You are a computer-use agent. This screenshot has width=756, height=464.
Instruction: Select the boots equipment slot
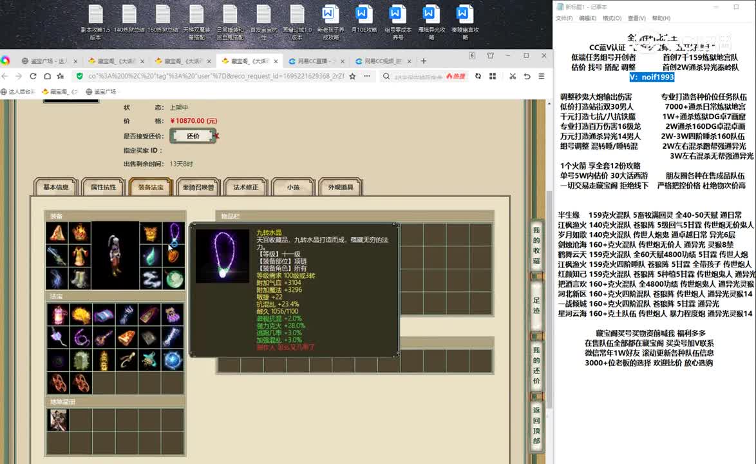[x=80, y=278]
